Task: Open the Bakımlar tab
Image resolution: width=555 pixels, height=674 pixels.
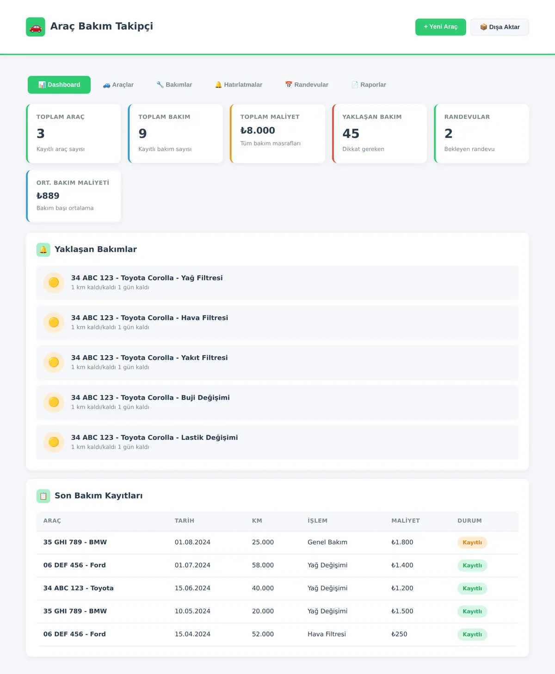Action: (174, 85)
